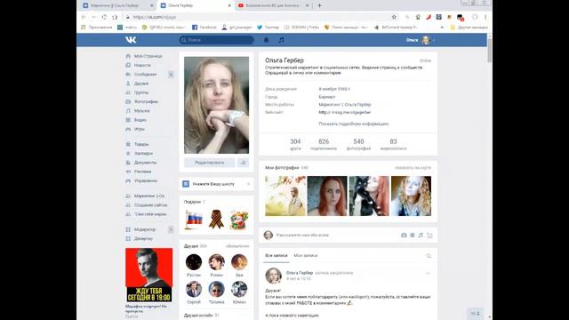Open friend Татьяна's avatar

[216, 289]
